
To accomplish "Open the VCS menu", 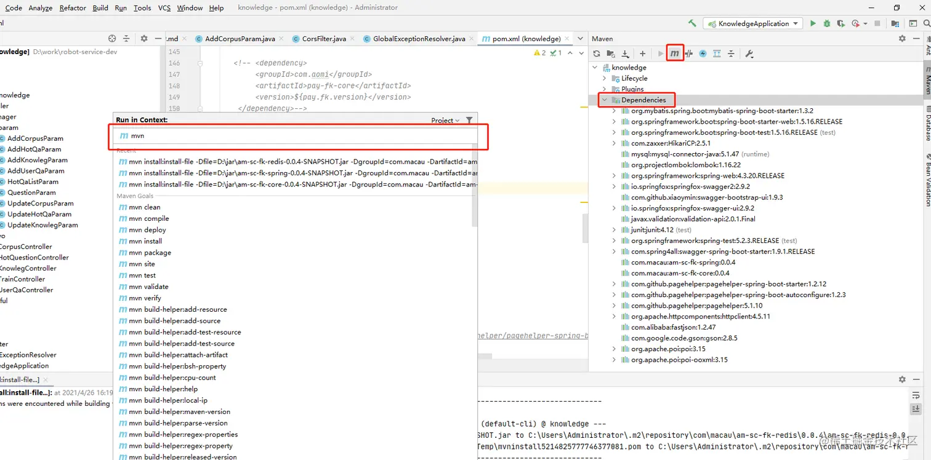I will [164, 8].
